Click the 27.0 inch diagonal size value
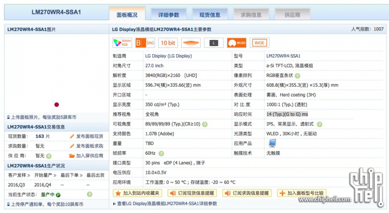Viewport: 389px width, 213px height. [x=154, y=66]
